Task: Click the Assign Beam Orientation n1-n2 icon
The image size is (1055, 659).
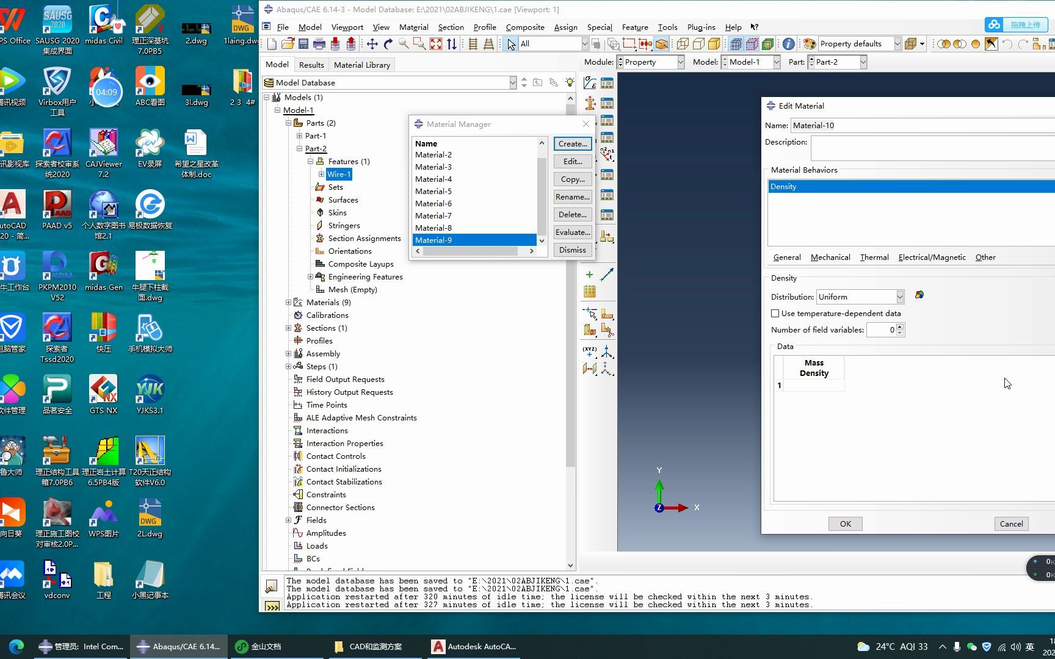Action: [607, 153]
